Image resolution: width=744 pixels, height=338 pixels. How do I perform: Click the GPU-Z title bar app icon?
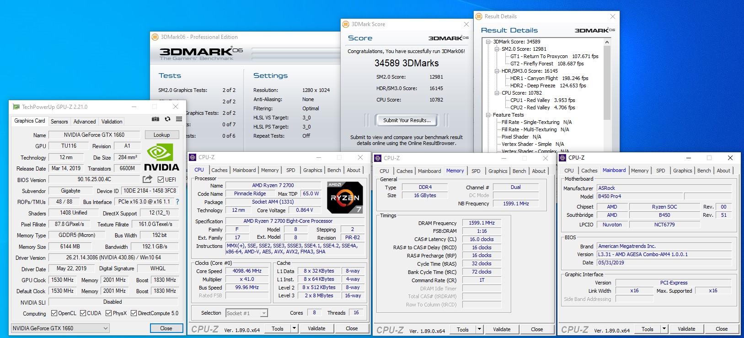coord(16,107)
